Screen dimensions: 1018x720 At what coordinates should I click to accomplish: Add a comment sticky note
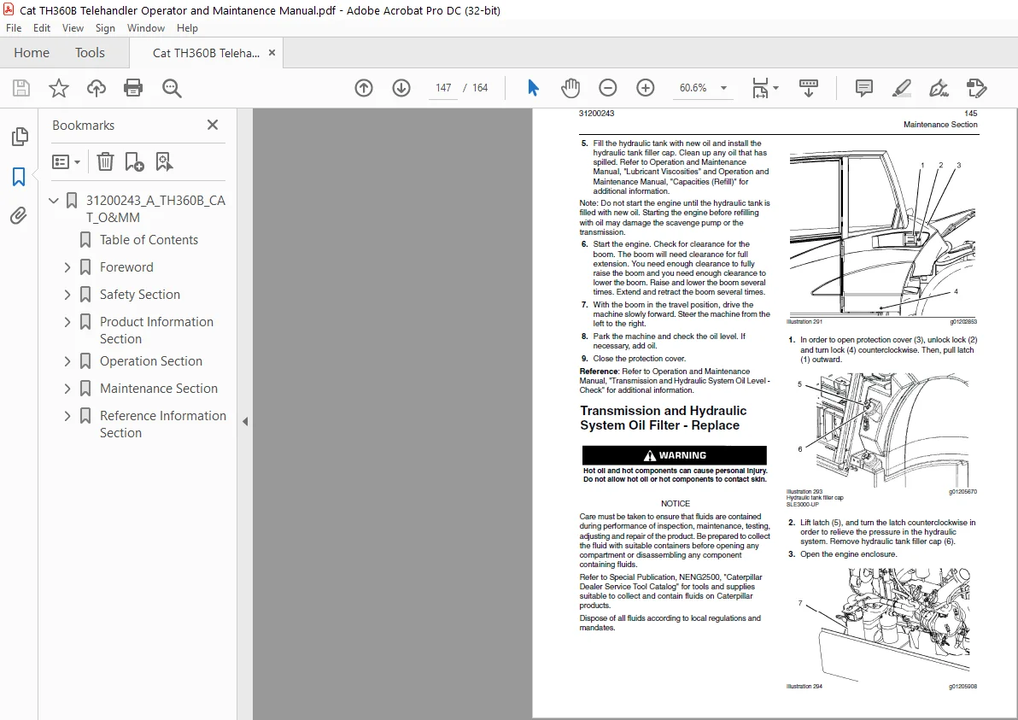tap(864, 88)
